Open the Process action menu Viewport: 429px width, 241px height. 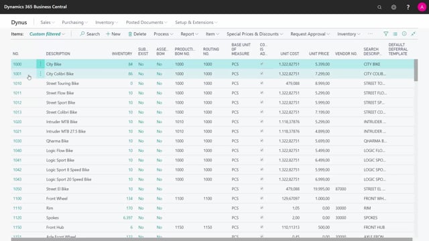[x=164, y=34]
